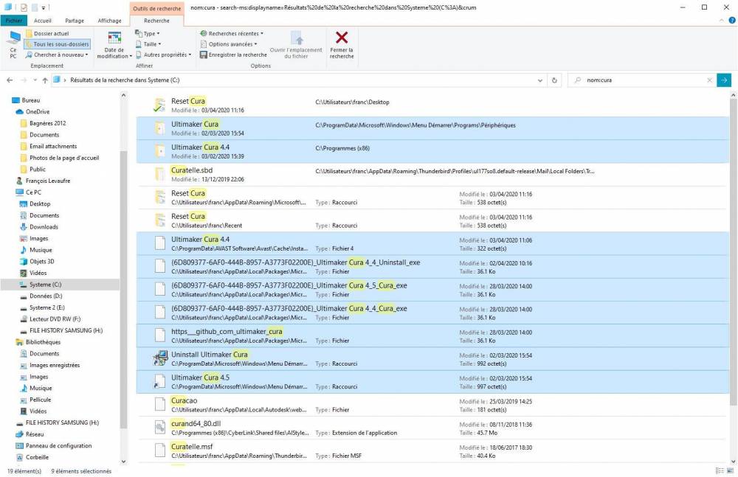The image size is (738, 477).
Task: Collapse the ribbon with the chevron
Action: [x=722, y=20]
